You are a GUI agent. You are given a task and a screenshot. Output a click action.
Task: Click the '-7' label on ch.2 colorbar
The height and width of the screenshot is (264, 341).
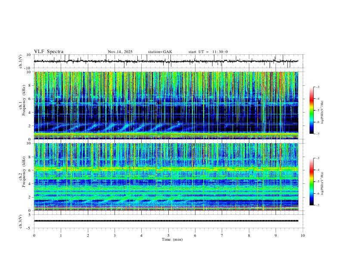coord(317,205)
